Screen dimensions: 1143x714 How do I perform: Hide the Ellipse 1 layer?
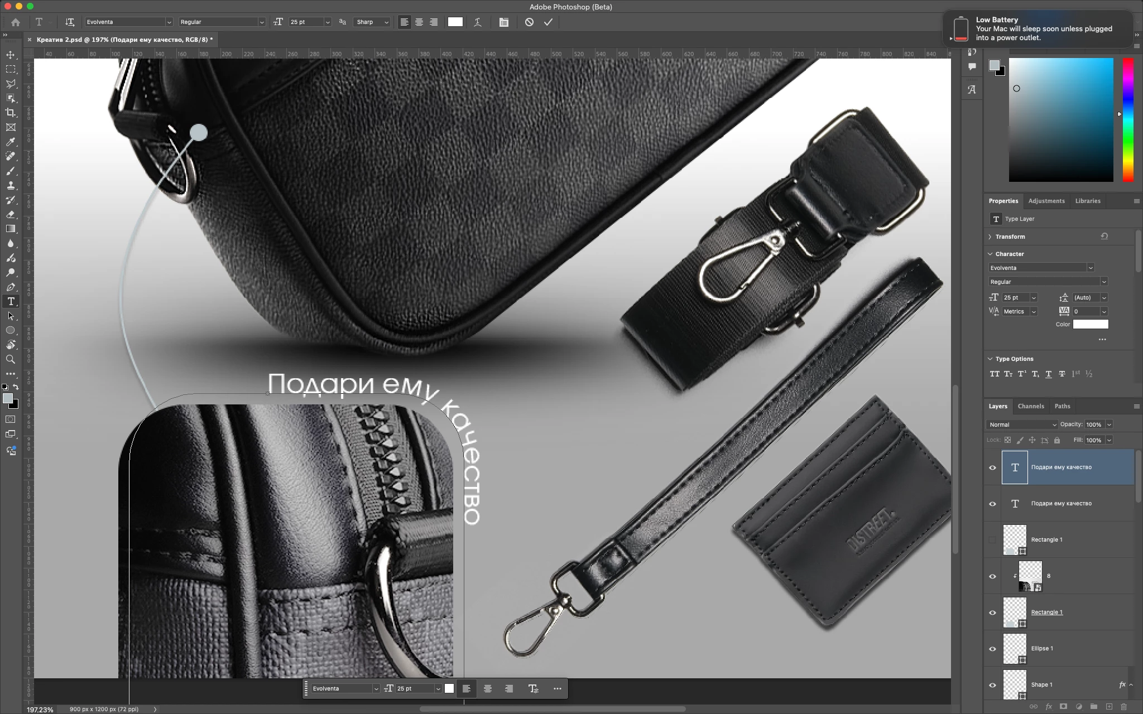coord(992,649)
